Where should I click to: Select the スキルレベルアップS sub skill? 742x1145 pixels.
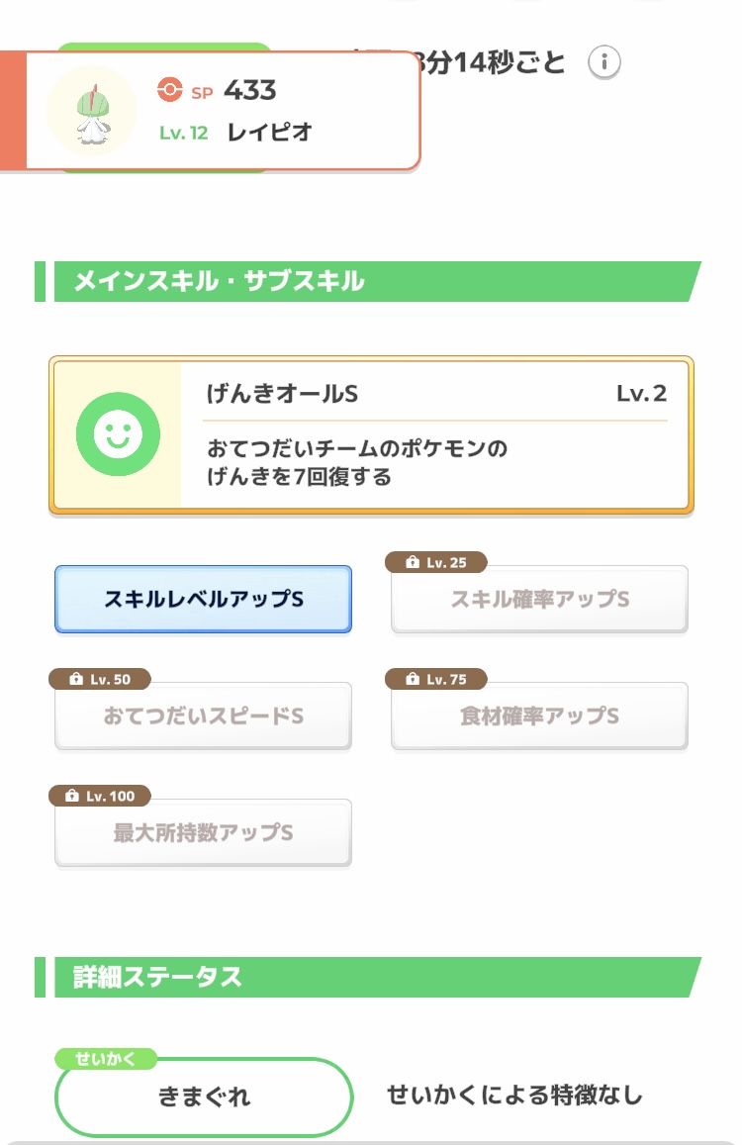(203, 600)
